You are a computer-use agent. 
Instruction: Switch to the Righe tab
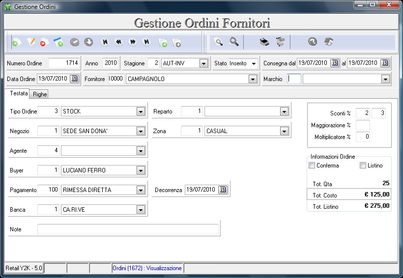(40, 94)
